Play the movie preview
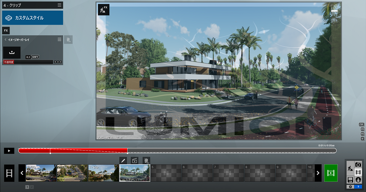366x192 pixels. click(9, 151)
